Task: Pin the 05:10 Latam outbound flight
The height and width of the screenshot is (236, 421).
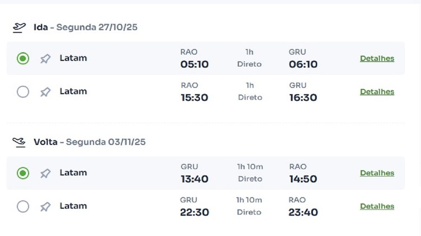Action: pos(46,58)
